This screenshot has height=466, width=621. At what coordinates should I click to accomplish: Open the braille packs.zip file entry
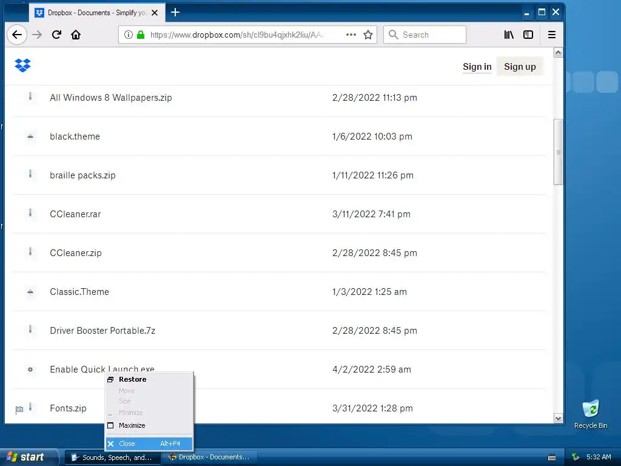coord(82,175)
